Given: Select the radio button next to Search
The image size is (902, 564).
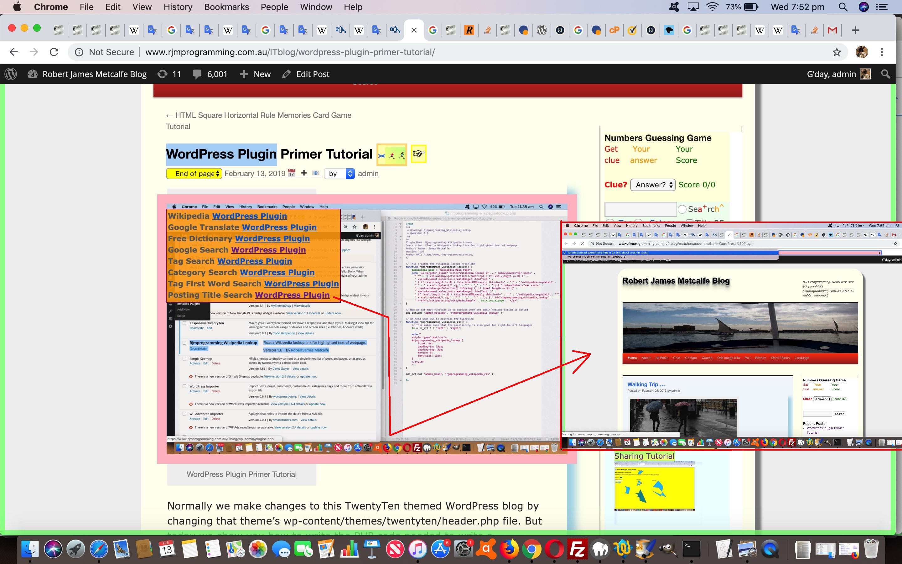Looking at the screenshot, I should 682,209.
